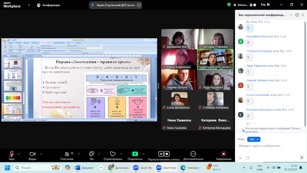Click the taskbar Пошук search box

pyautogui.click(x=37, y=168)
